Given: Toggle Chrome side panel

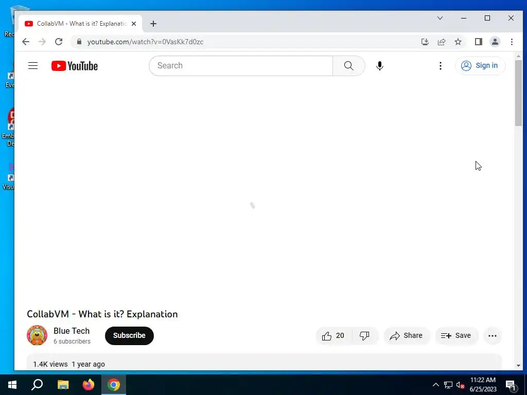Looking at the screenshot, I should [x=478, y=42].
